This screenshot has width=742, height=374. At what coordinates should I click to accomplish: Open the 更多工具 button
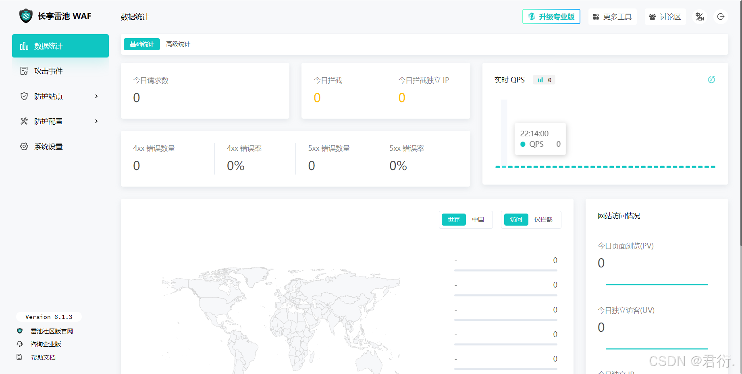coord(613,17)
